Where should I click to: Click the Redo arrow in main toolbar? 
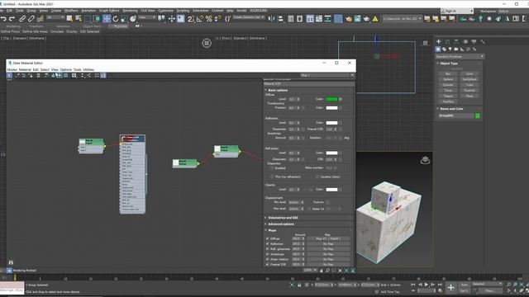pyautogui.click(x=12, y=19)
